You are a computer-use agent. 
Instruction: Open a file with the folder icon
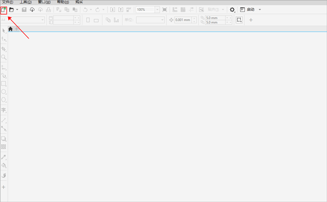pos(11,10)
